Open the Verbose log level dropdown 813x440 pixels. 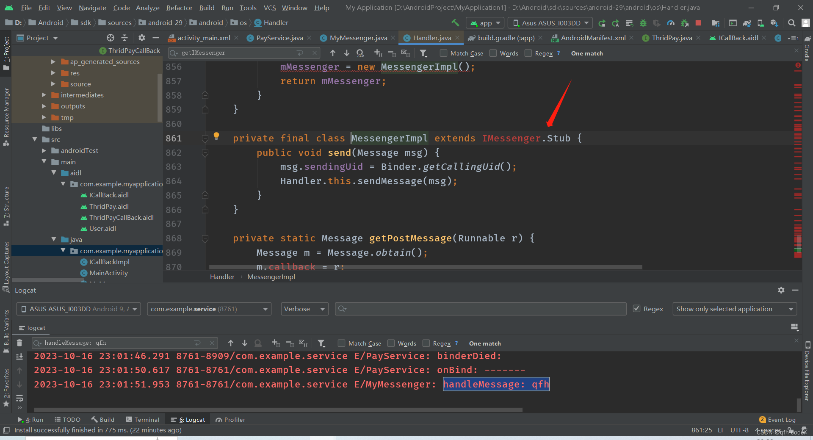pyautogui.click(x=305, y=309)
